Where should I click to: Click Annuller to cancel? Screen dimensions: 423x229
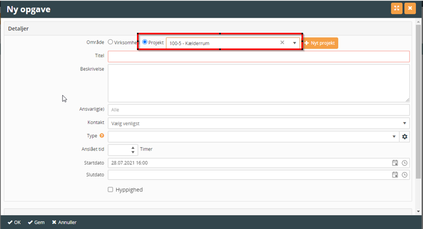(64, 222)
